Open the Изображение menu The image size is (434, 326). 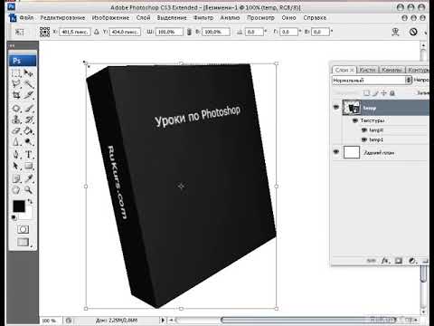tap(110, 18)
